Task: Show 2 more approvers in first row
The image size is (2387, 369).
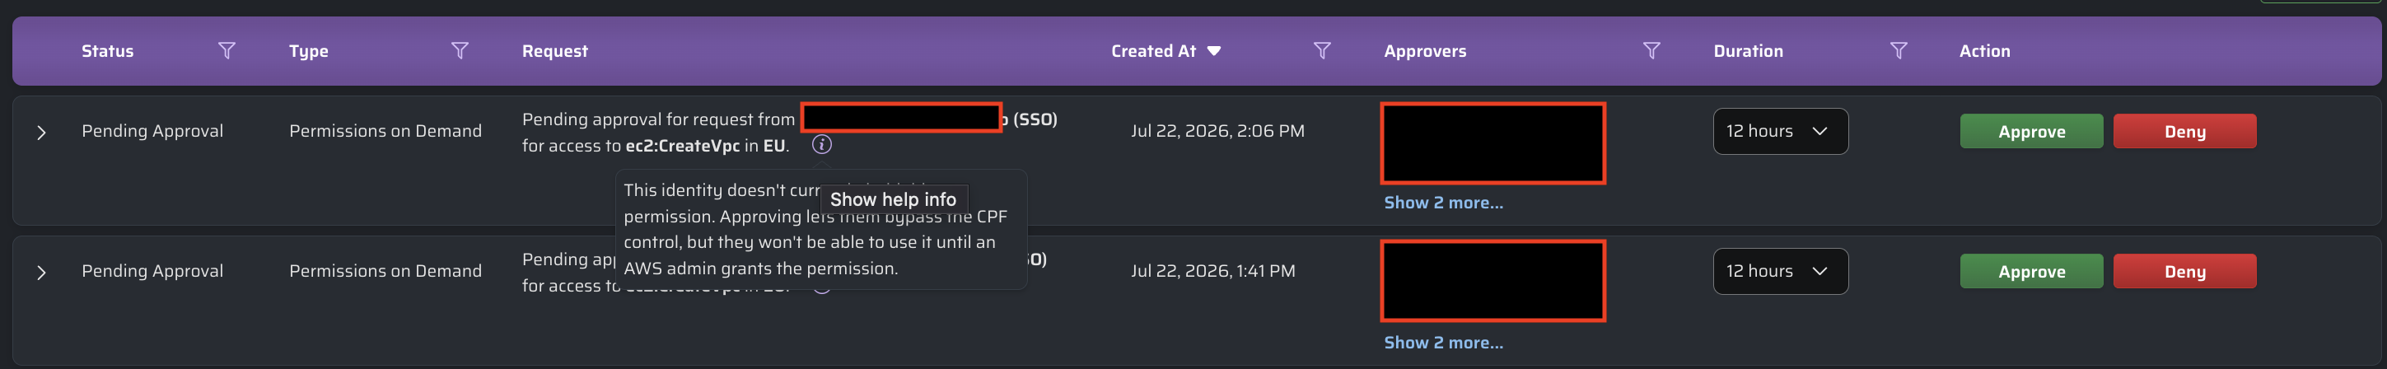Action: pos(1443,202)
